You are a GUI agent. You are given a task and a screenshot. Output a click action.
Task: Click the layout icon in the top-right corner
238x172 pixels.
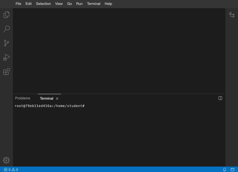[232, 15]
